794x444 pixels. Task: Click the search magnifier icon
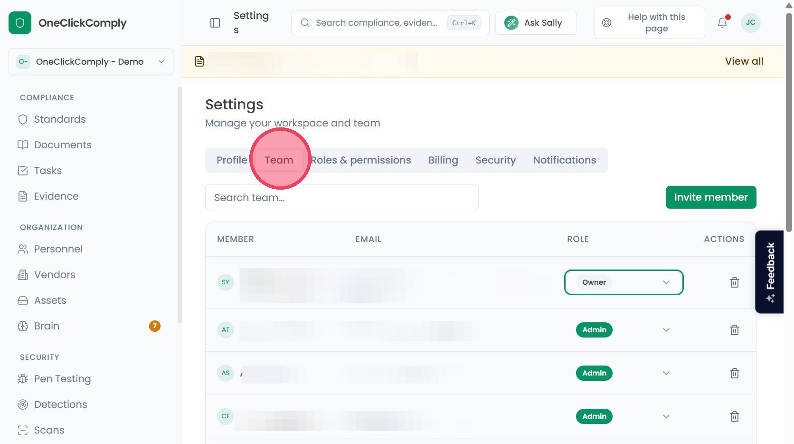coord(305,23)
